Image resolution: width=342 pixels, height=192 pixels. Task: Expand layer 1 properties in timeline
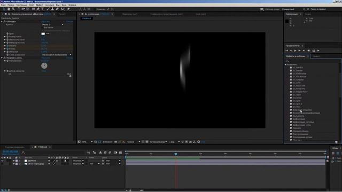click(14, 161)
